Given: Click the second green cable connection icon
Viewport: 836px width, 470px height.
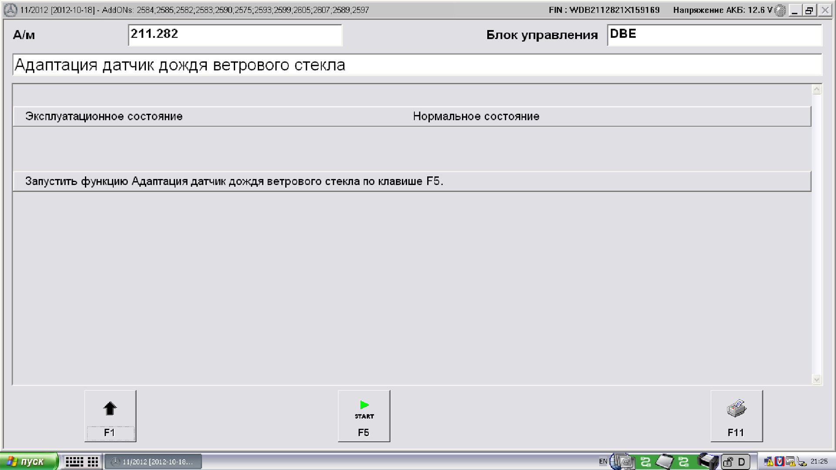Looking at the screenshot, I should pos(684,462).
